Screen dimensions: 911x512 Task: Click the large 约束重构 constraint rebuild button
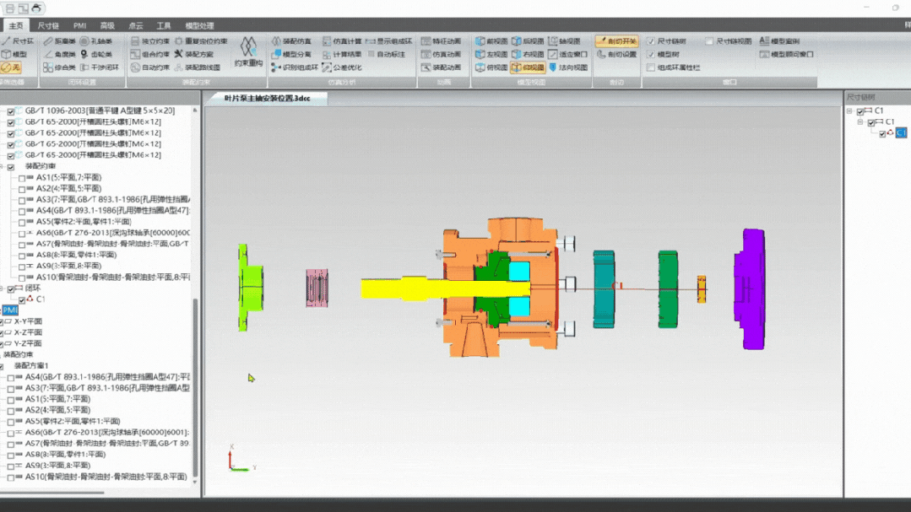click(249, 53)
